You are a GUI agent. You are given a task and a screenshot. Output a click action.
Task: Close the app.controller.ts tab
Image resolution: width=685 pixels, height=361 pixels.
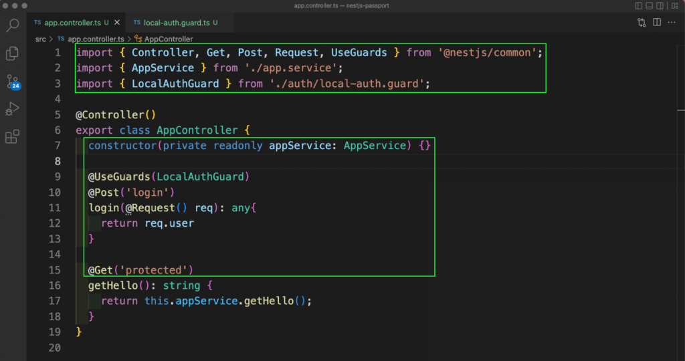point(116,23)
